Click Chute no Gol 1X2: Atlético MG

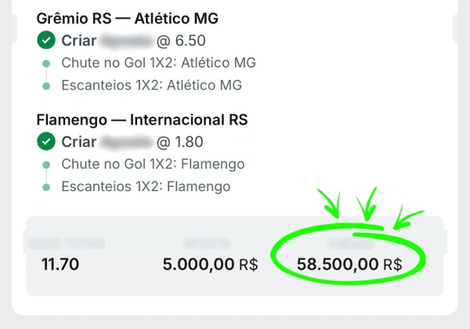pos(159,63)
